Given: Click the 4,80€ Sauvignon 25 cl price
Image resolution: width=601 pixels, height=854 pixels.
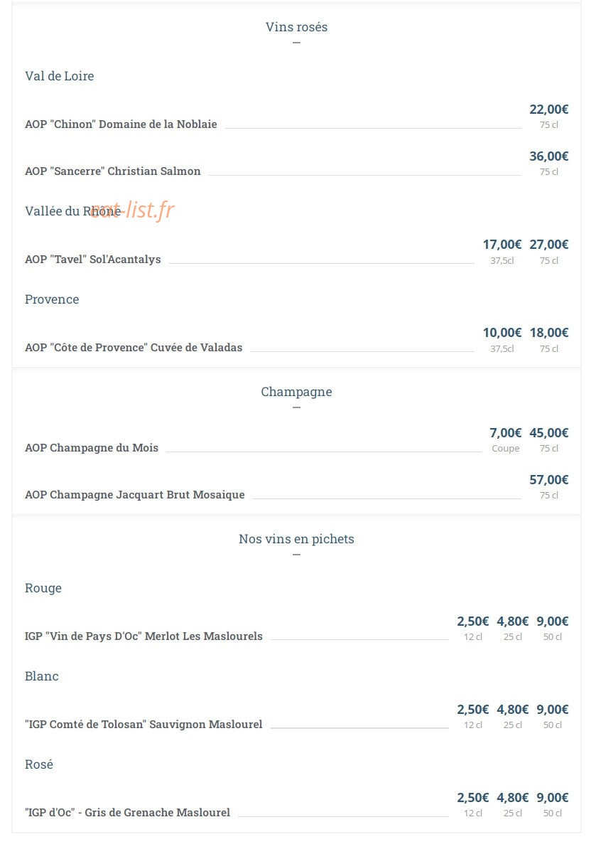Looking at the screenshot, I should [512, 710].
